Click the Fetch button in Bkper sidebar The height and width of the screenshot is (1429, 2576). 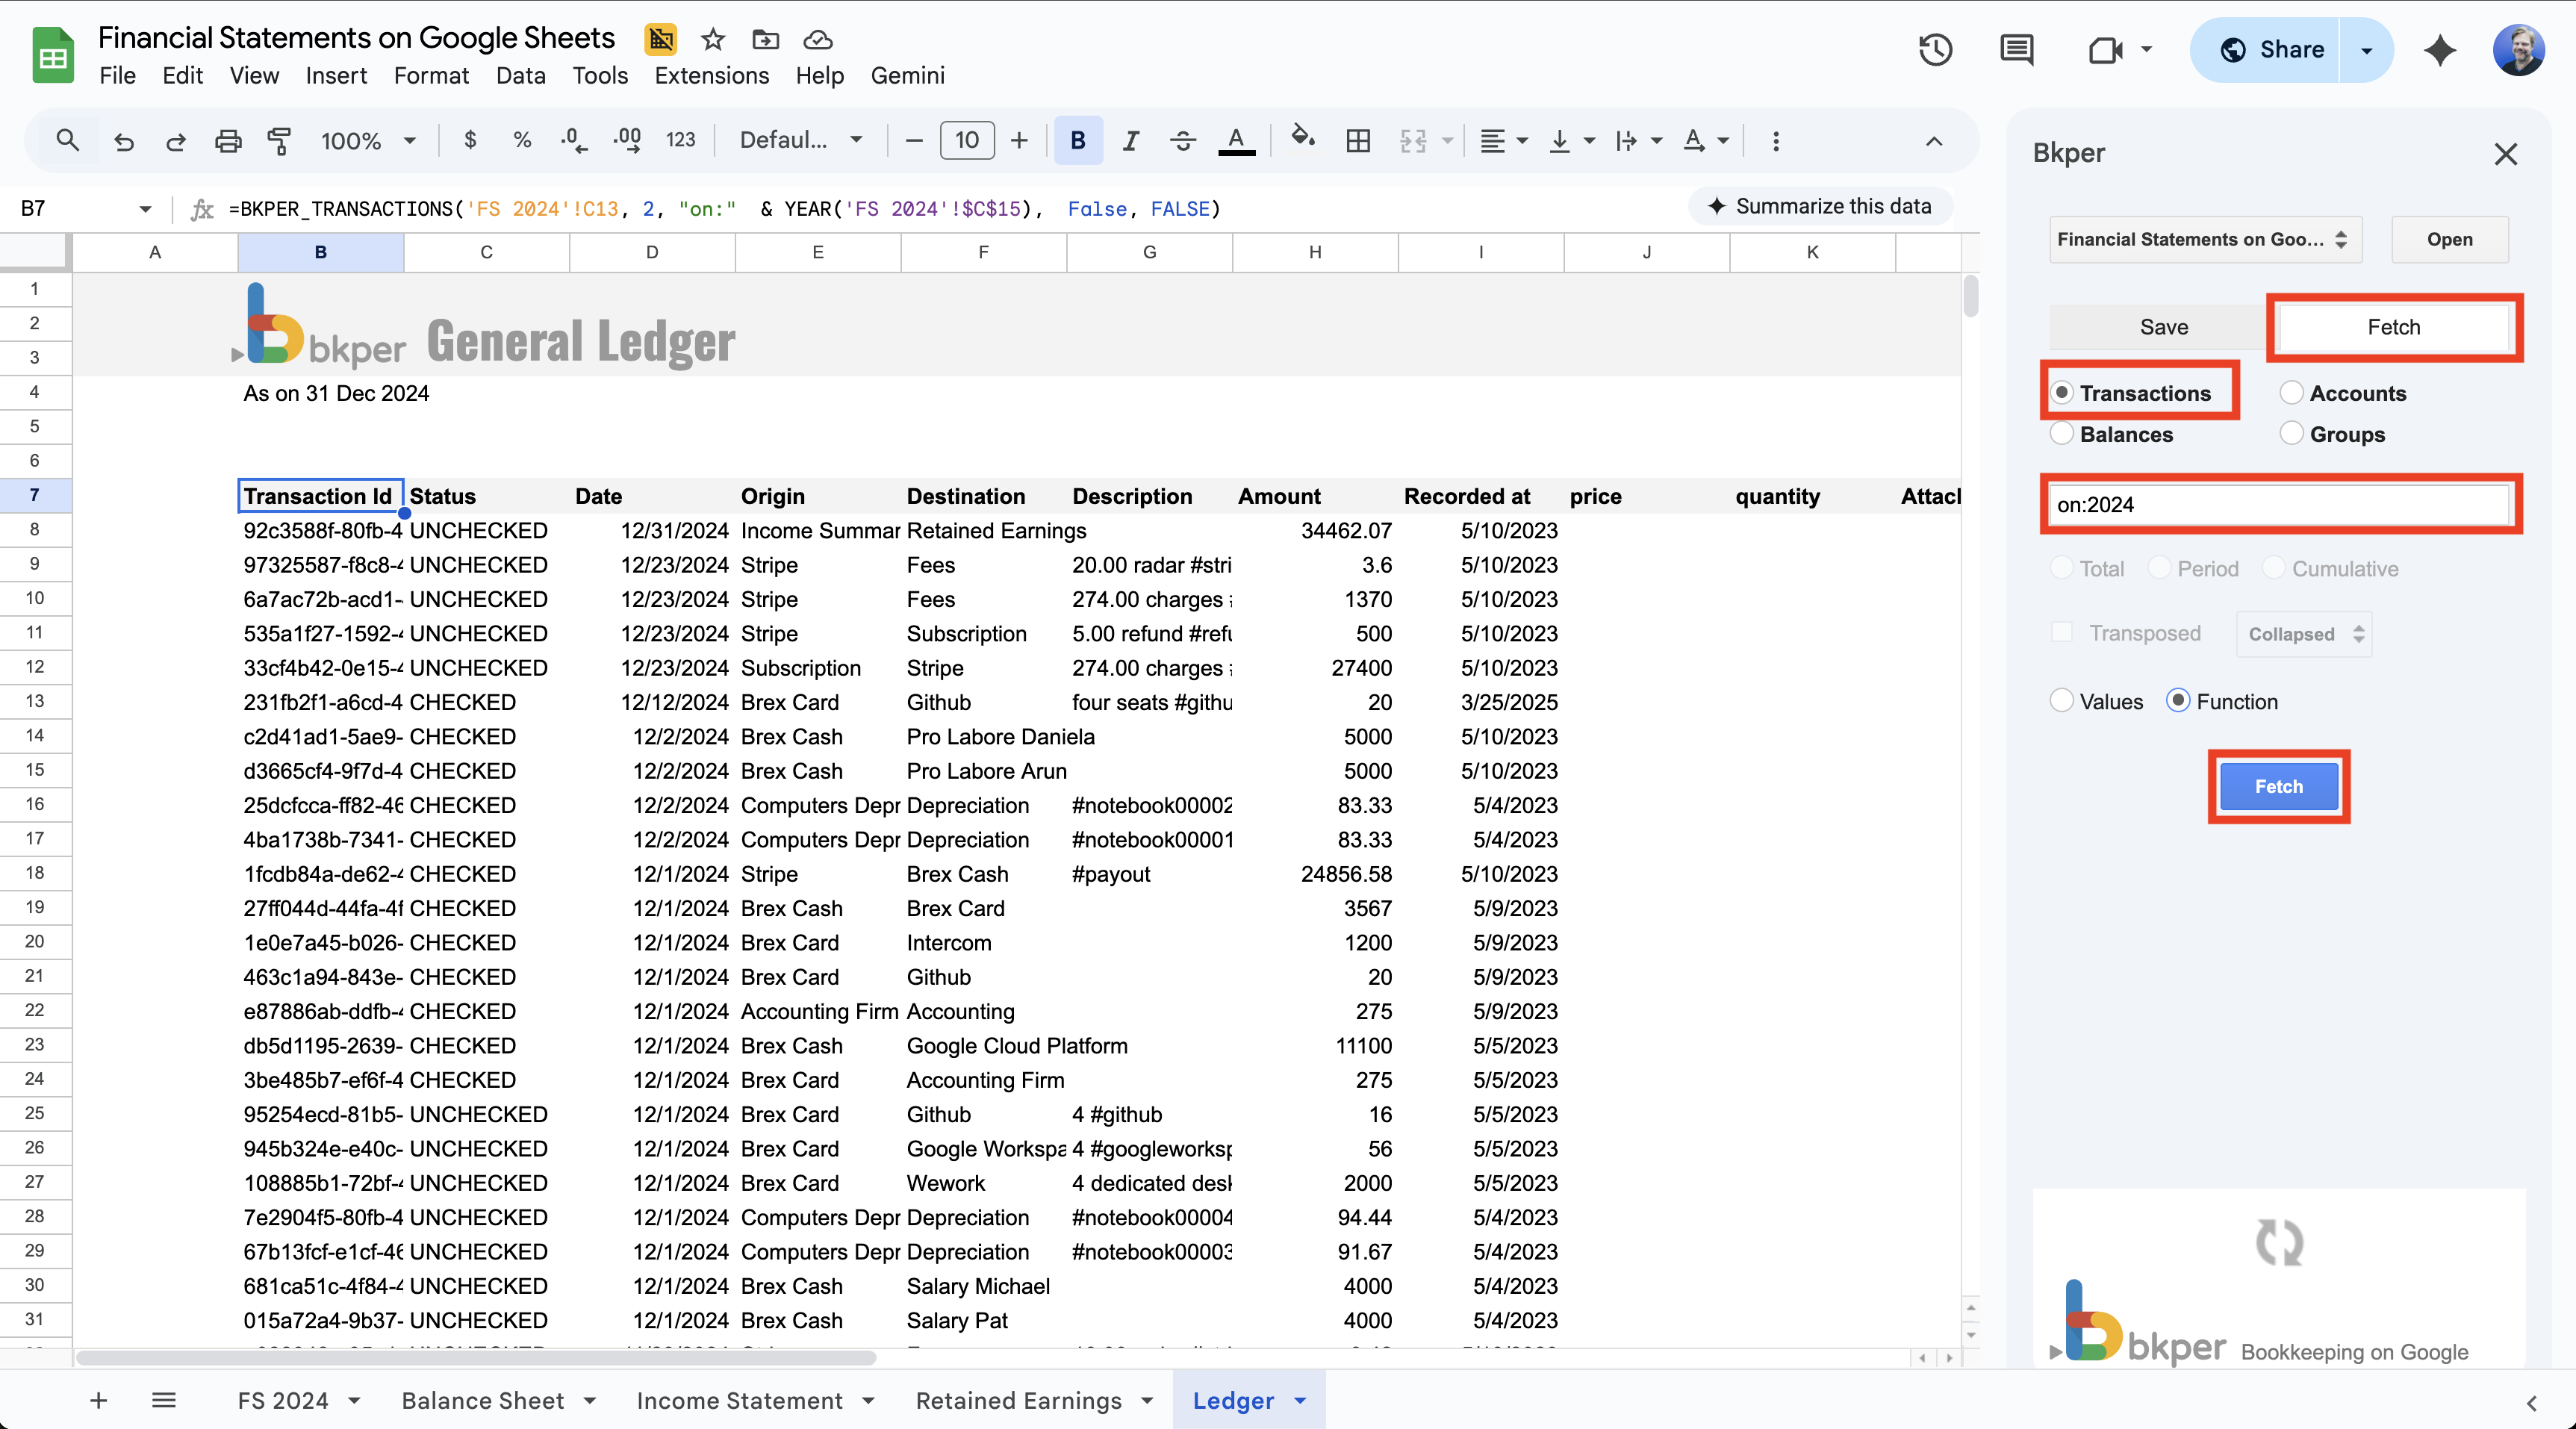(2278, 786)
